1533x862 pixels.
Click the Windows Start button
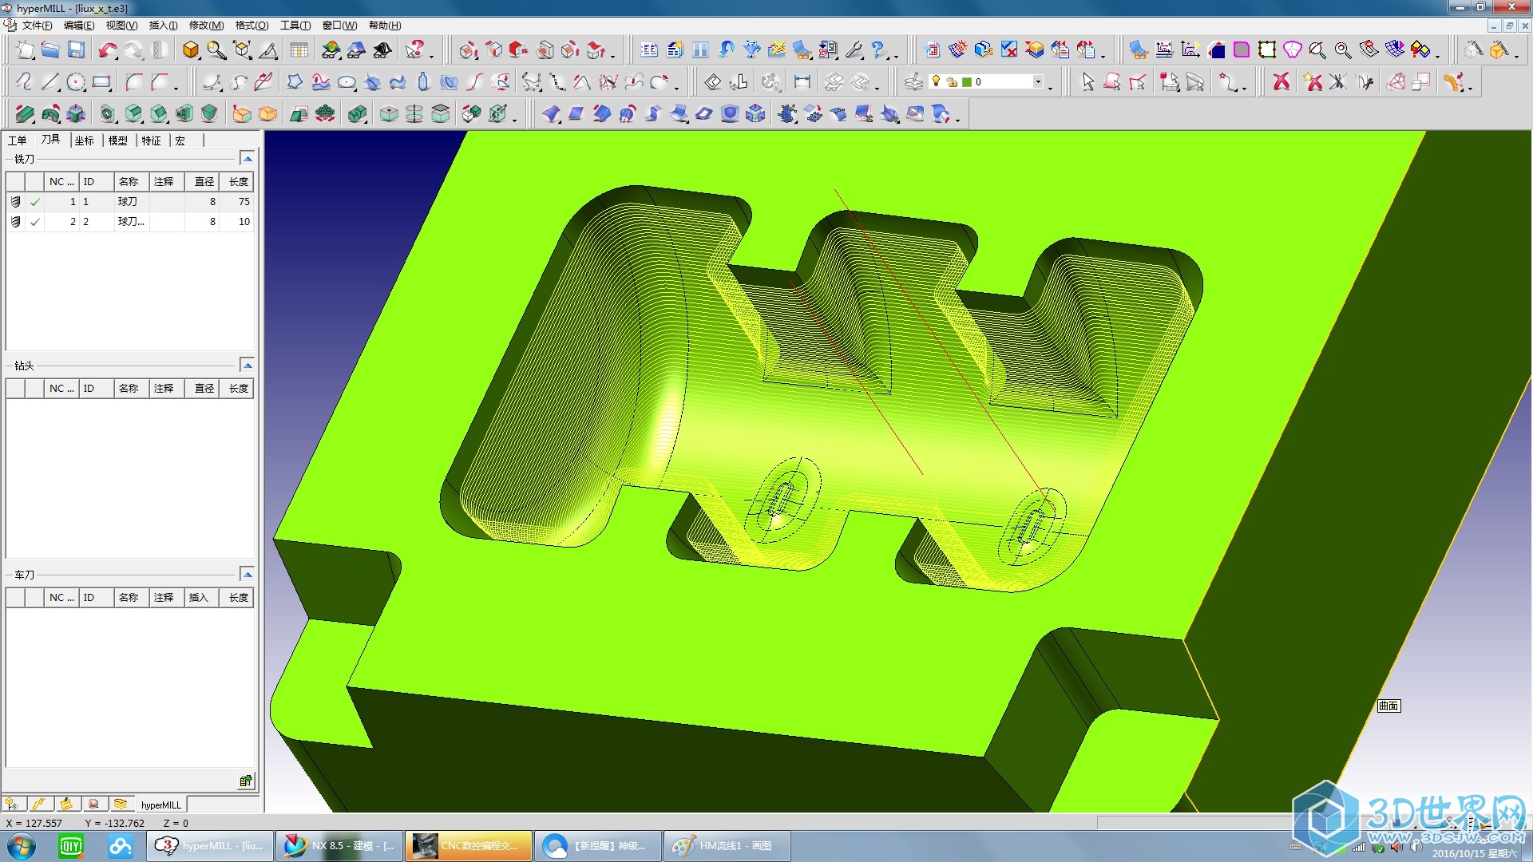coord(22,846)
